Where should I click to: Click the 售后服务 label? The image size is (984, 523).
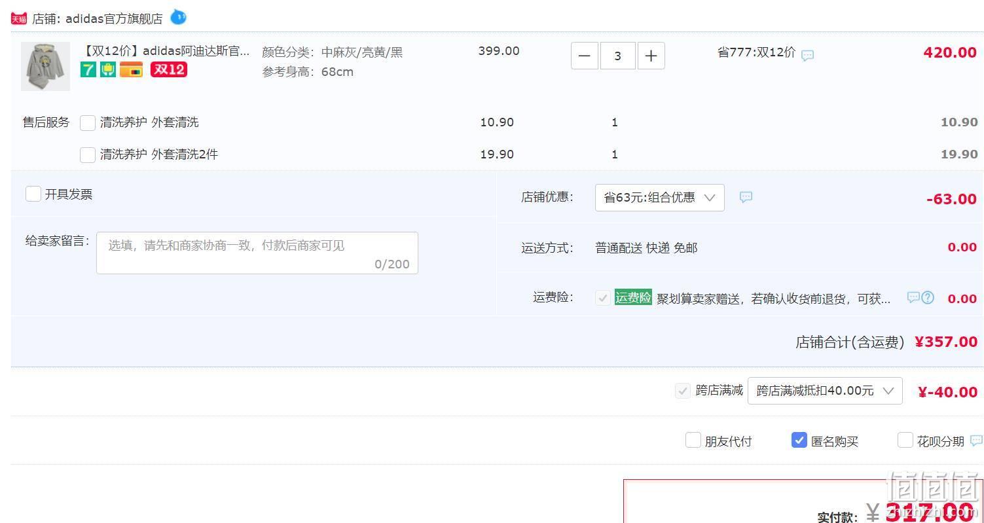46,122
